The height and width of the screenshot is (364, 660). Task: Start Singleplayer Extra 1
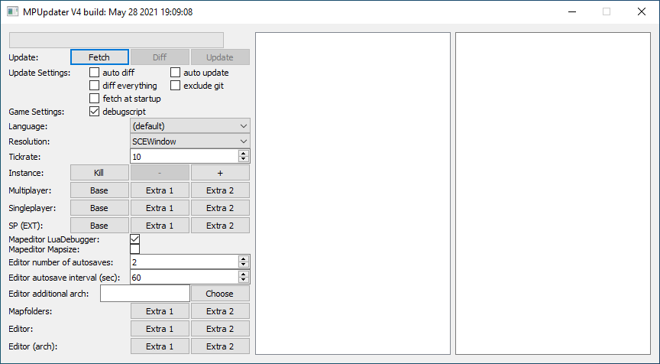click(160, 208)
